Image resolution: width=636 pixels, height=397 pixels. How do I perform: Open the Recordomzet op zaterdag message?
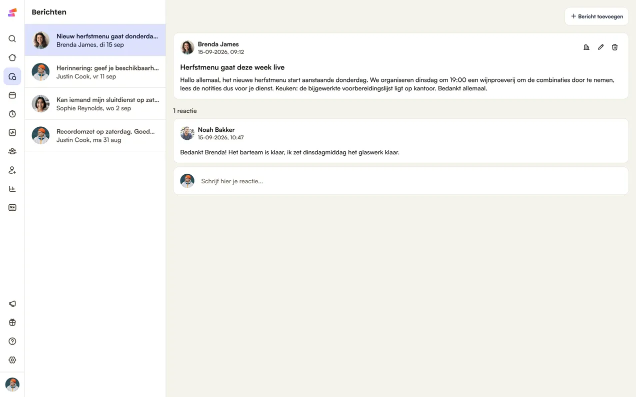coord(95,135)
